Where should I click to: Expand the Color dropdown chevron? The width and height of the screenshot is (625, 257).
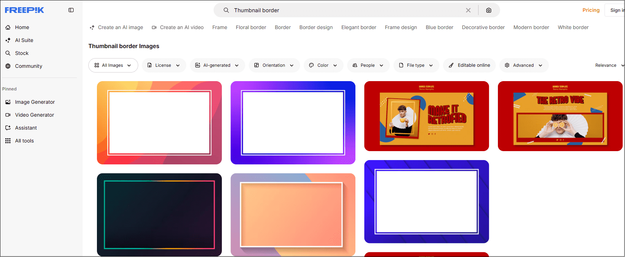pos(335,65)
